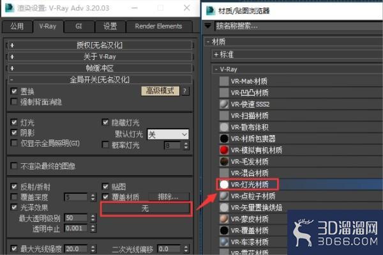Click the VR-扫描材质 swatch icon
The width and height of the screenshot is (383, 255).
click(224, 115)
